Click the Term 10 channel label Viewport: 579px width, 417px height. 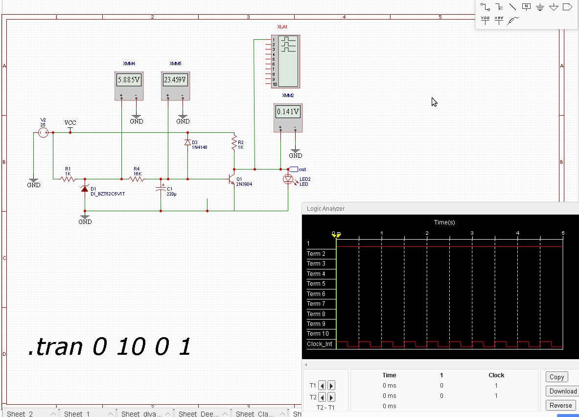click(318, 333)
